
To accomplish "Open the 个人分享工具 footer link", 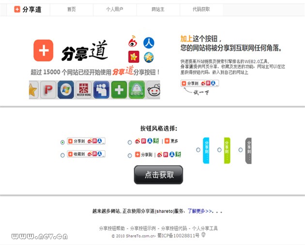I will pyautogui.click(x=205, y=228).
